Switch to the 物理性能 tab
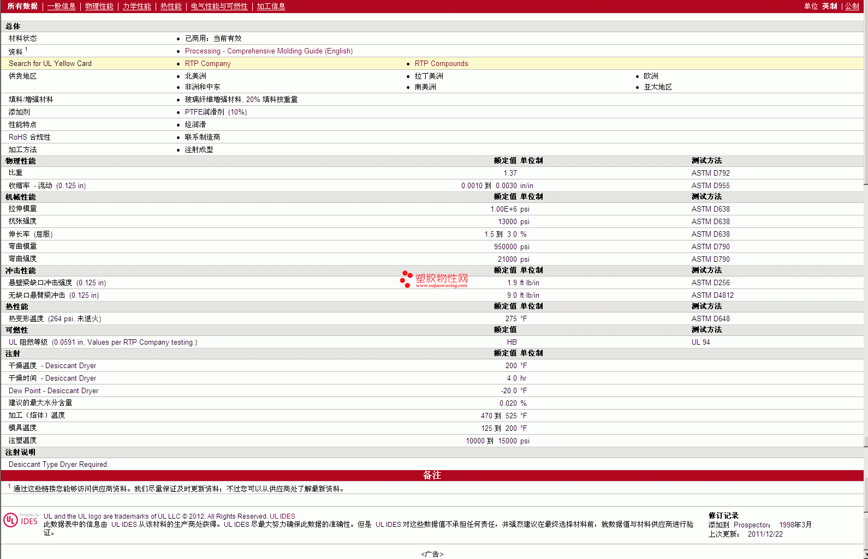868x559 pixels. 99,7
